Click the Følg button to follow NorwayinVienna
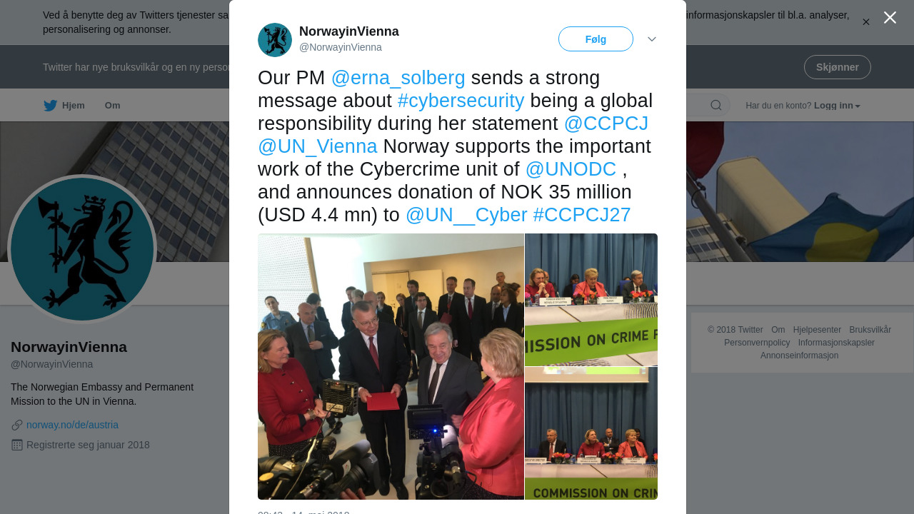Image resolution: width=914 pixels, height=514 pixels. tap(596, 39)
